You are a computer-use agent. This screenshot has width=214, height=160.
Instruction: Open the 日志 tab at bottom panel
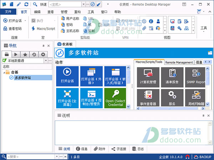tap(138, 149)
